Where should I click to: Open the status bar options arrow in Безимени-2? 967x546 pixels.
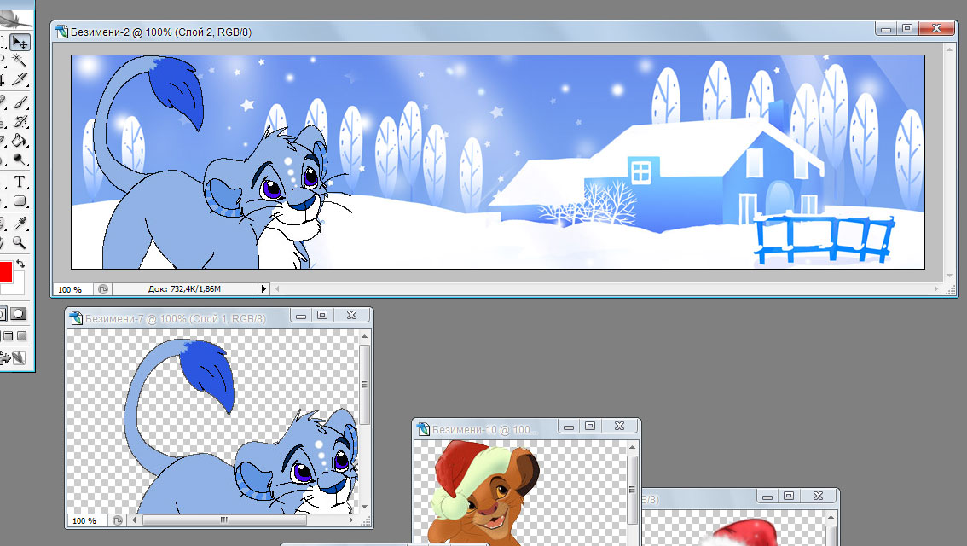[264, 288]
